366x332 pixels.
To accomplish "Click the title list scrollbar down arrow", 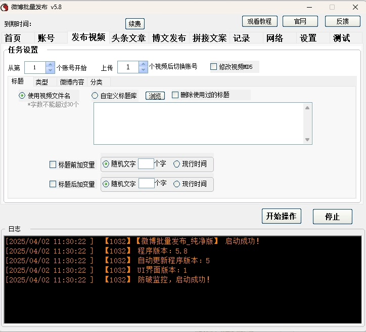I will coord(307,140).
